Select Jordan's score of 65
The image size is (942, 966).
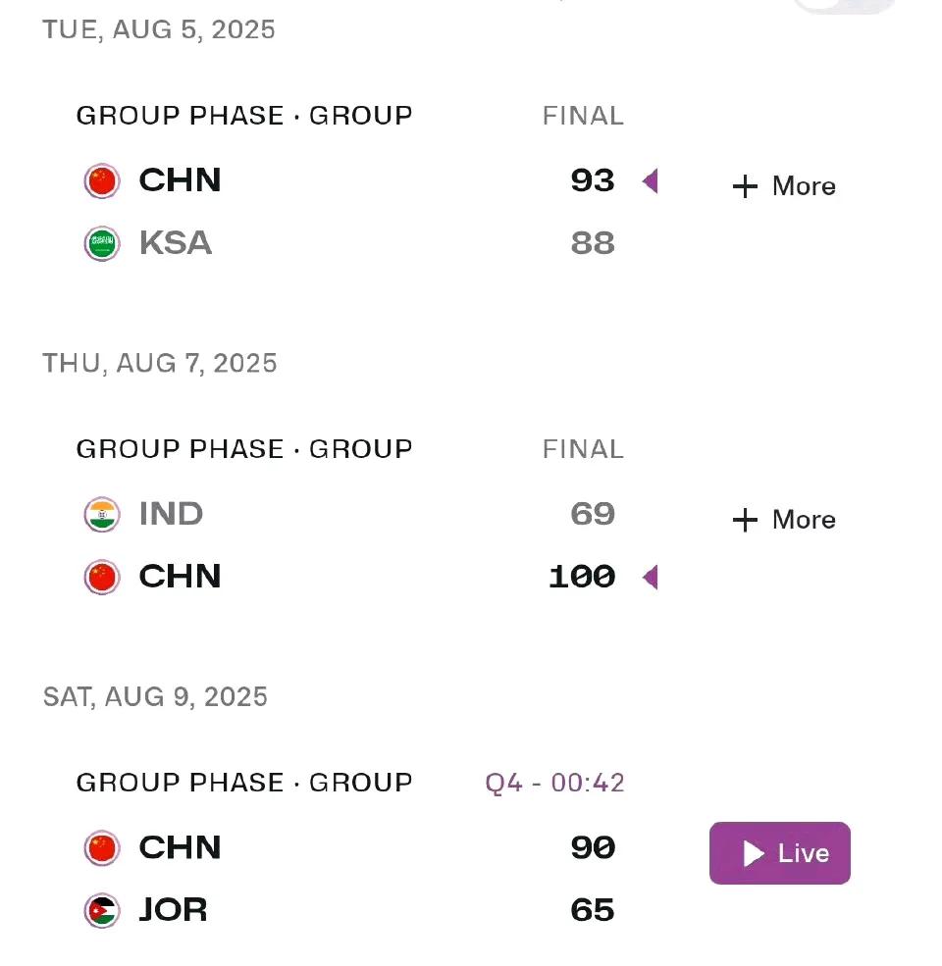(x=593, y=910)
